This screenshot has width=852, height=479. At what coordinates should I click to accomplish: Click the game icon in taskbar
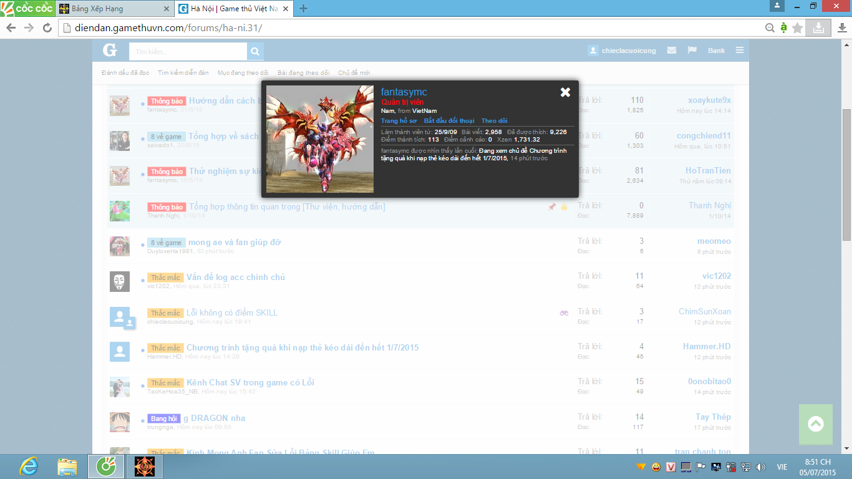pyautogui.click(x=144, y=467)
